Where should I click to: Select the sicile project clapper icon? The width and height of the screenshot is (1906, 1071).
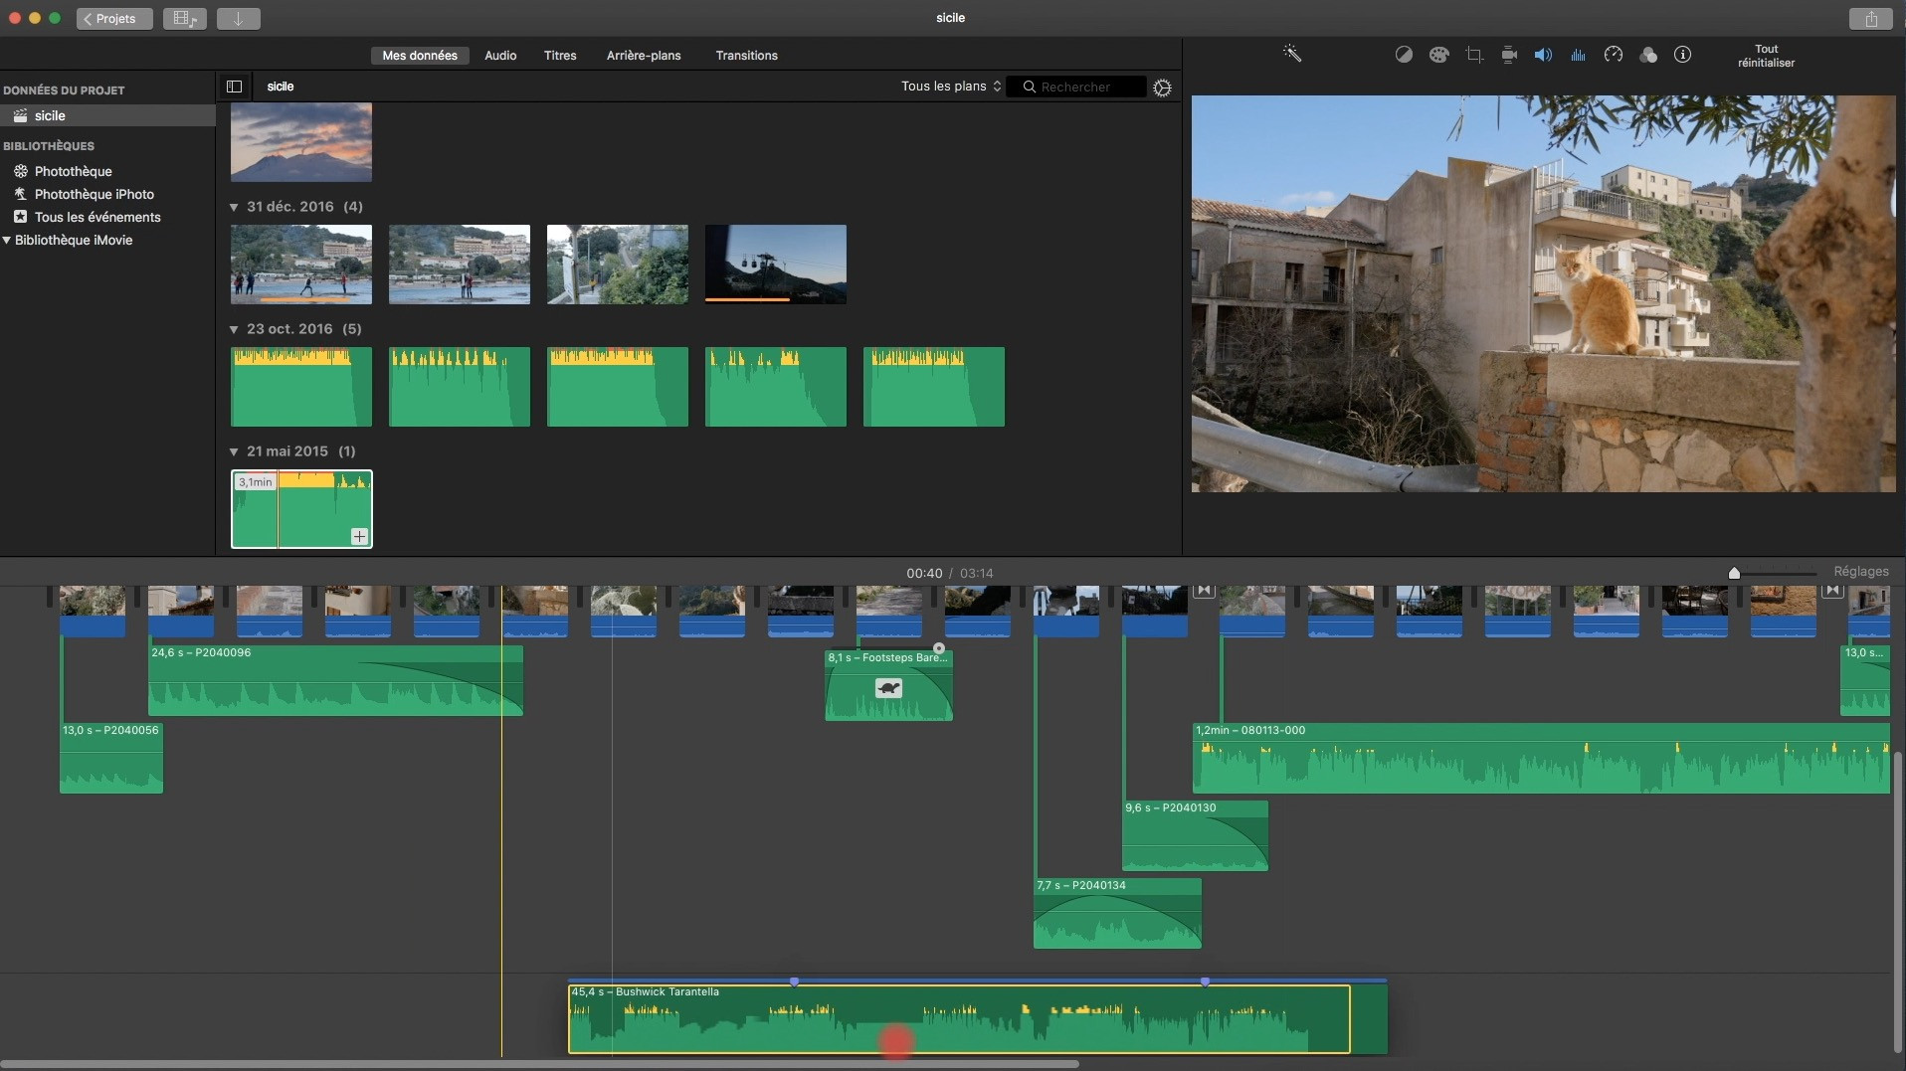click(20, 115)
